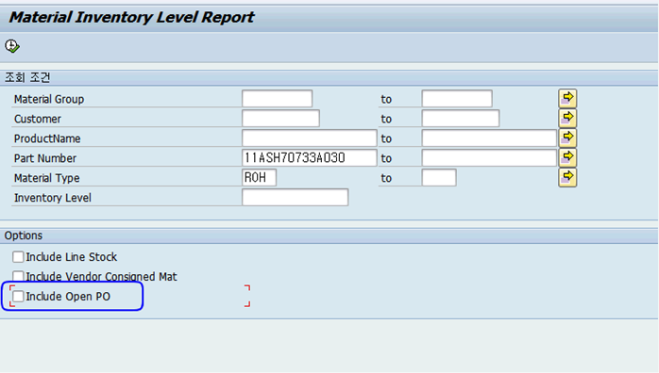
Task: Click into the ProductName to field
Action: pos(489,138)
